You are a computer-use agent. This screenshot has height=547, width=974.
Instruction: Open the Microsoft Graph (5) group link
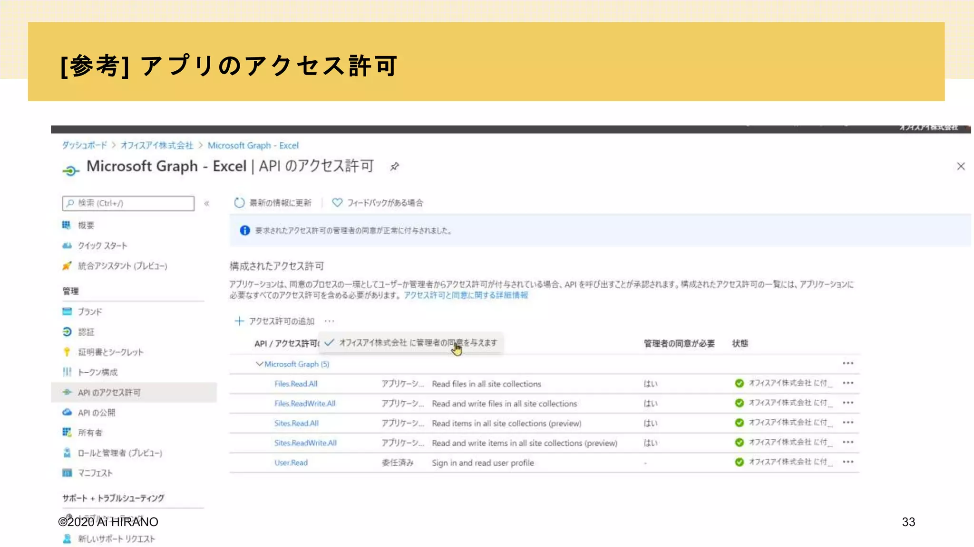coord(297,364)
